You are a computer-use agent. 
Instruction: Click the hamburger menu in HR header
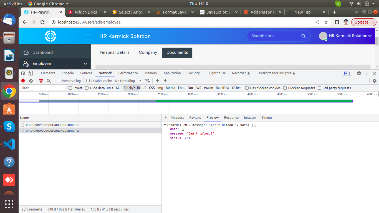pyautogui.click(x=88, y=36)
